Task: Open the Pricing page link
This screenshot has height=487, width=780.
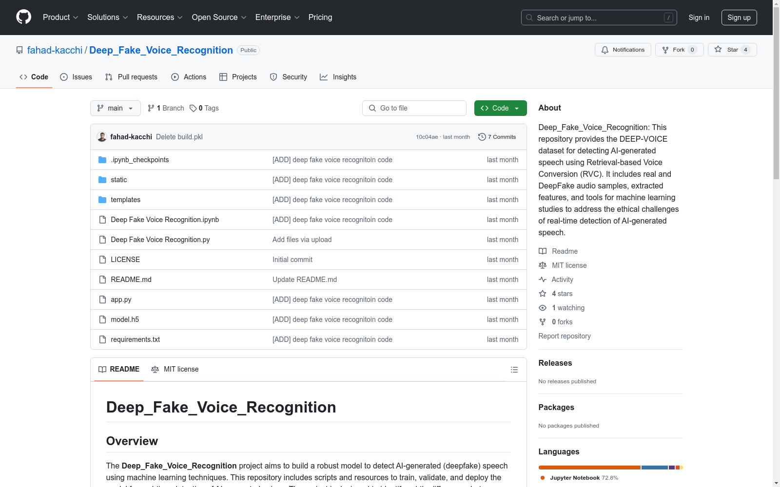Action: [320, 18]
